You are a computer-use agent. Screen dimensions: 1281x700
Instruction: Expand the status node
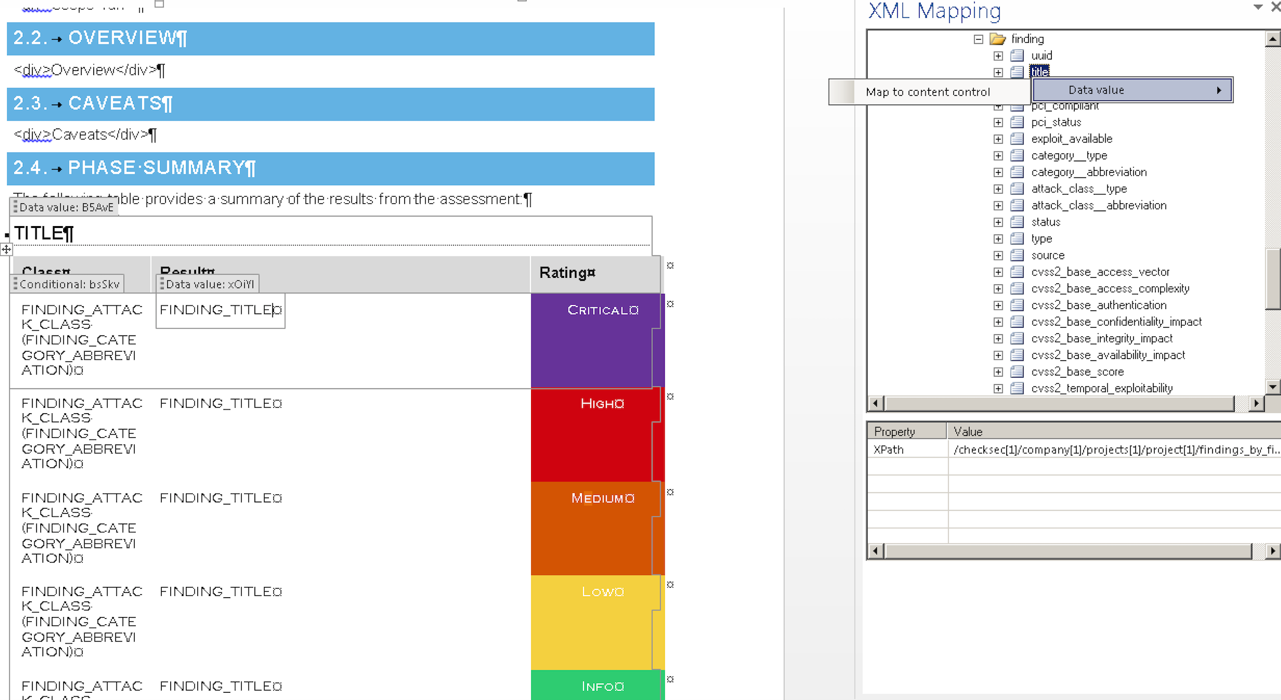point(998,222)
